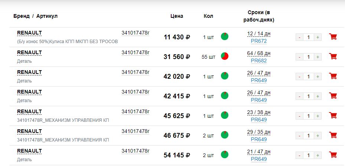Click the 12 / 14 дн delivery term

[259, 34]
